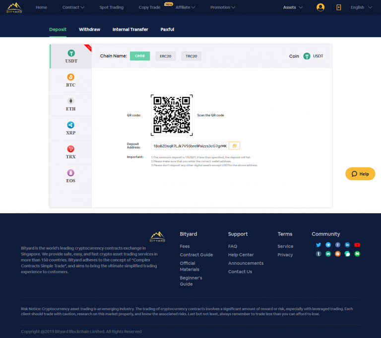
Task: Open the FAQ footer link
Action: (x=233, y=246)
